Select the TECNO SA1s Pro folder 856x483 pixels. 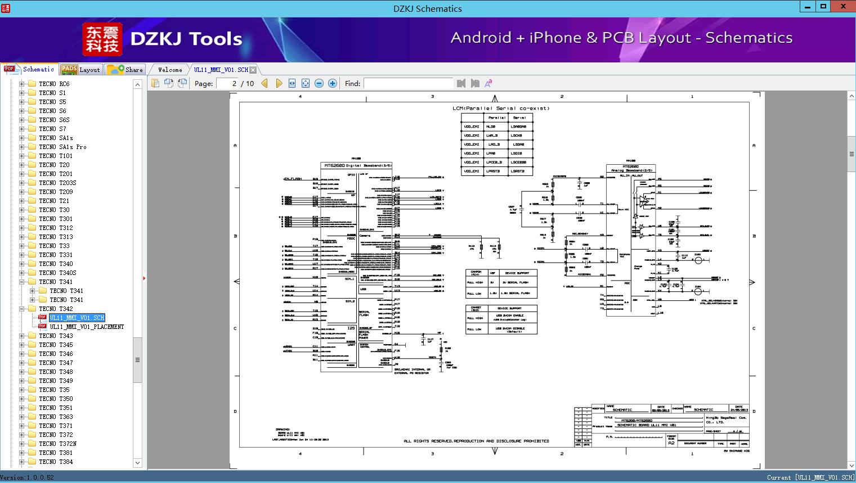click(x=62, y=147)
